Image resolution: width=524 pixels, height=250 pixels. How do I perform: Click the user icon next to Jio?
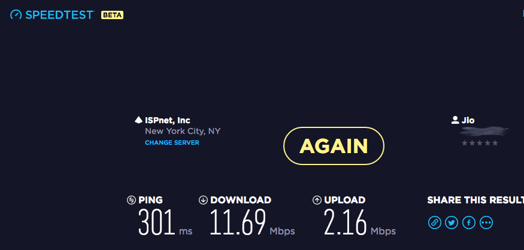pyautogui.click(x=455, y=120)
